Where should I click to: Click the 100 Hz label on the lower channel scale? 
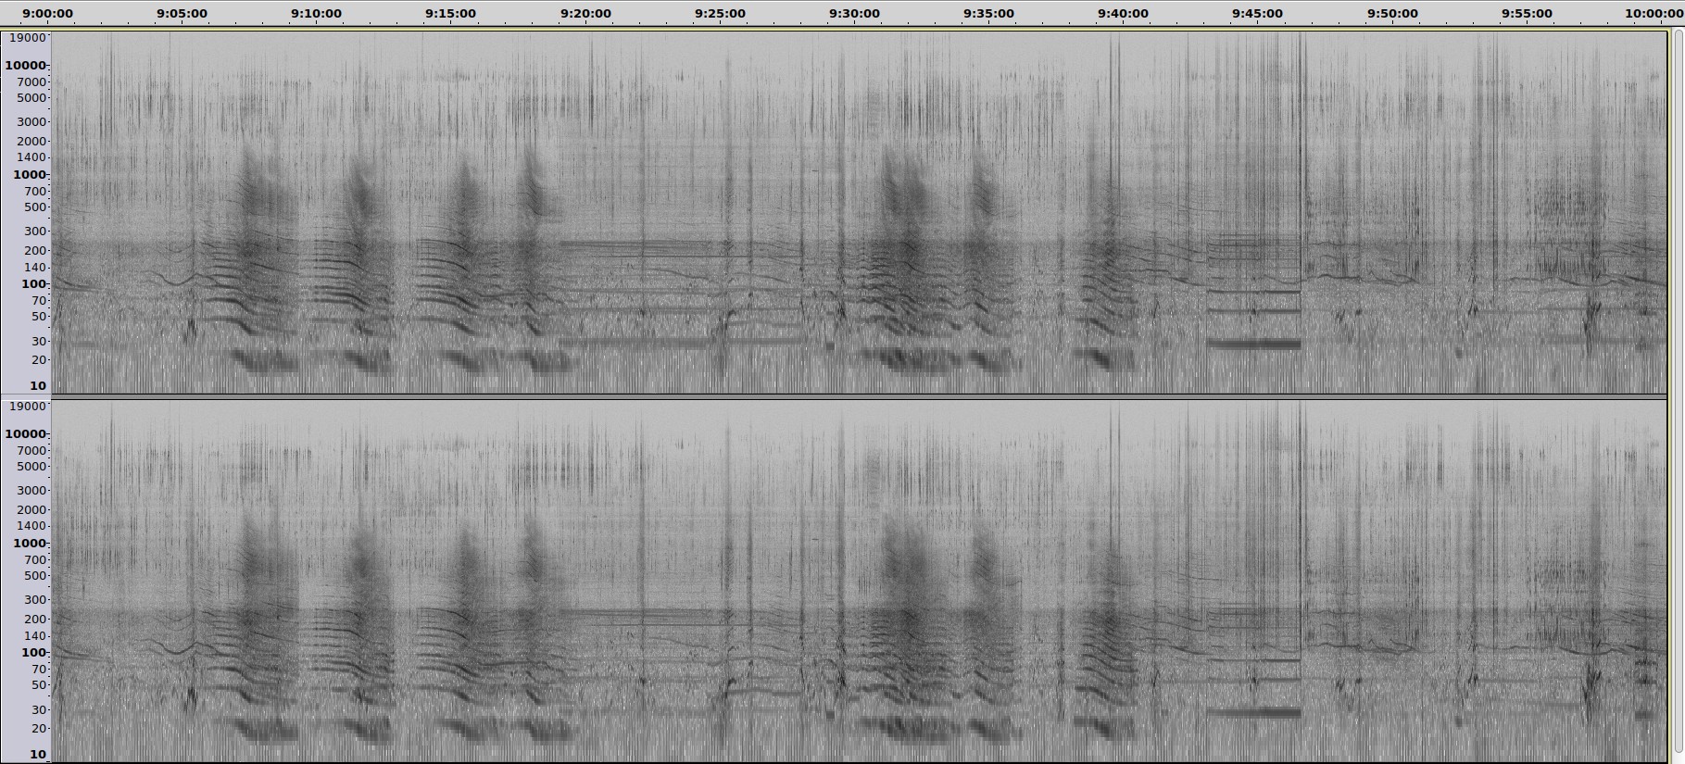pyautogui.click(x=33, y=652)
